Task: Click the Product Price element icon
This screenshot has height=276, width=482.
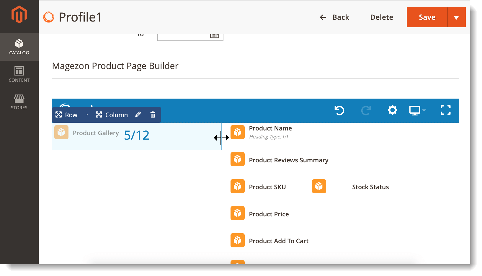Action: [x=237, y=213]
